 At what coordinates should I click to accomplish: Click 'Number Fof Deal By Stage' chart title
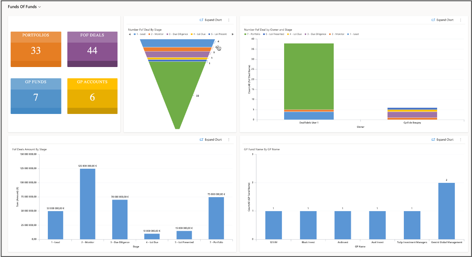tap(145, 30)
